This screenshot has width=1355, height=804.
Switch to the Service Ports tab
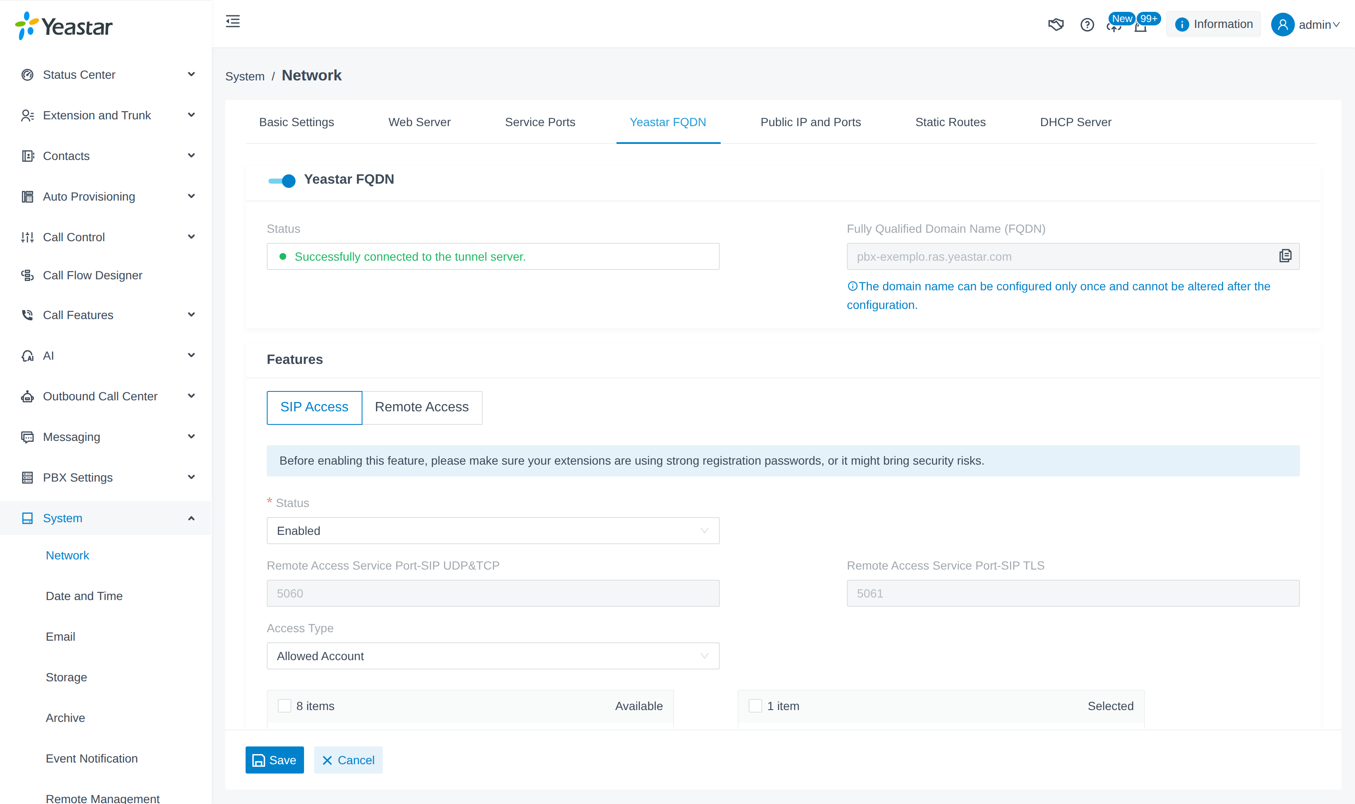coord(540,122)
